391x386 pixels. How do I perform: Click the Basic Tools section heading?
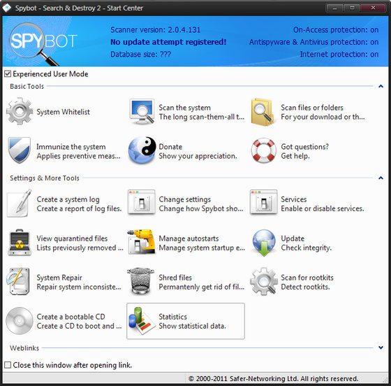click(x=27, y=87)
